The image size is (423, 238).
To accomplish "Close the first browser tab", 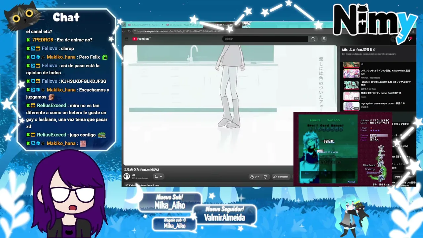I will click(x=163, y=25).
